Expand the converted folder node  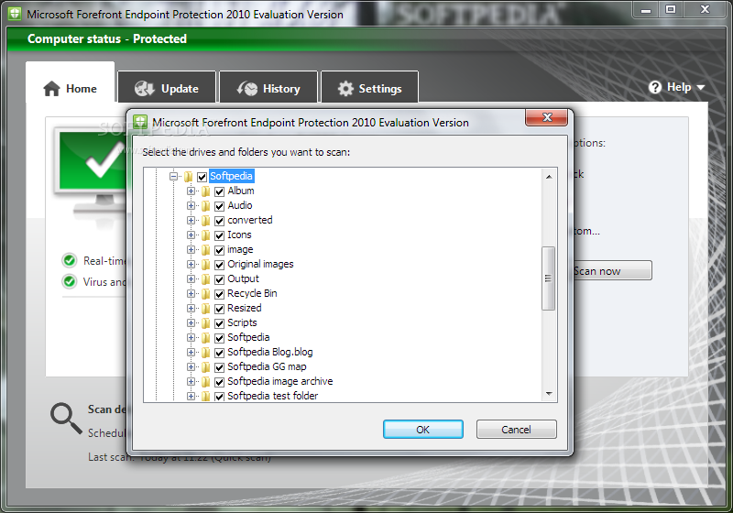point(191,220)
